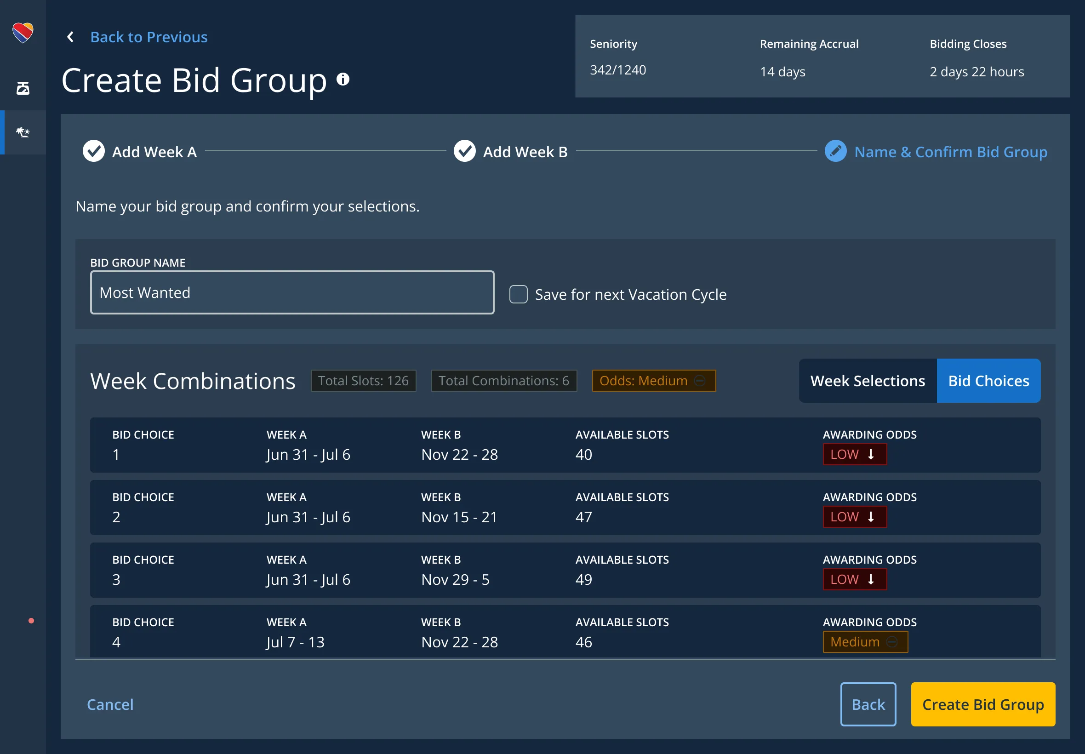Click the red dot in the sidebar
This screenshot has width=1085, height=754.
[31, 621]
